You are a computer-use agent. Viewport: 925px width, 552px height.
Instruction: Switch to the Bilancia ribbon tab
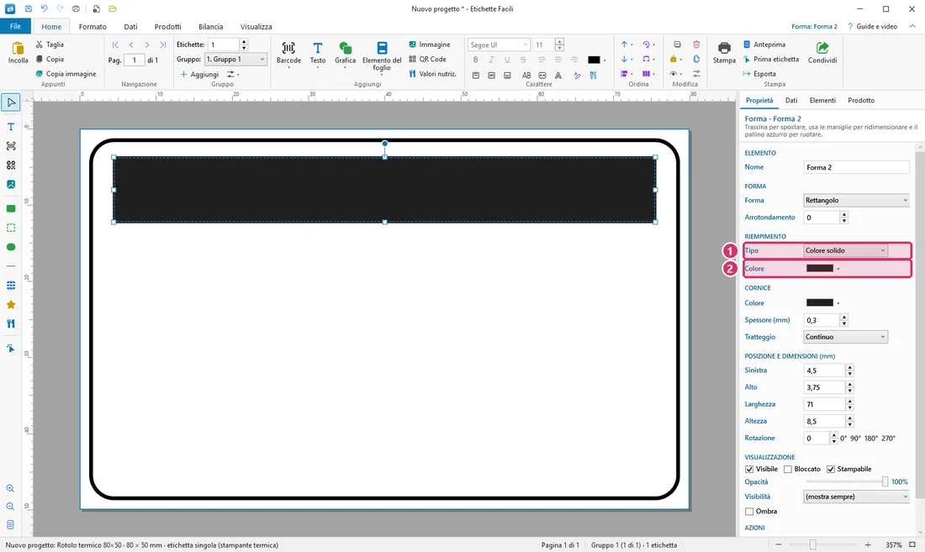pos(210,27)
